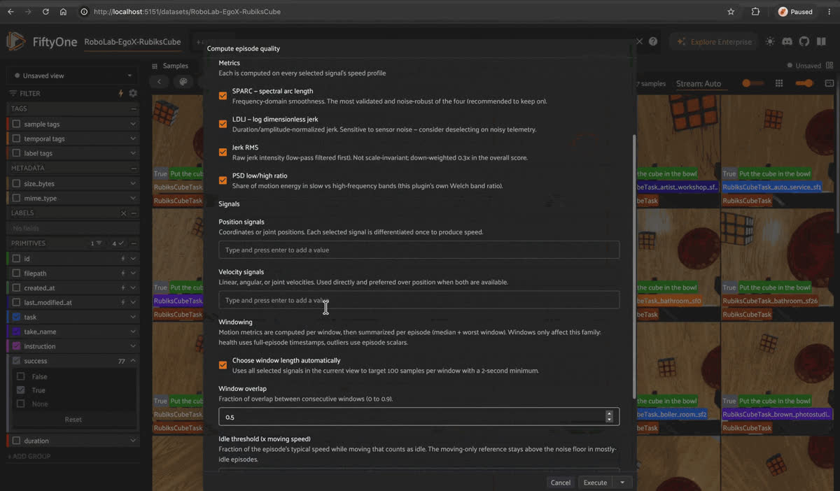Open the GitHub repository icon
Screen dimensions: 840x491
coord(804,41)
